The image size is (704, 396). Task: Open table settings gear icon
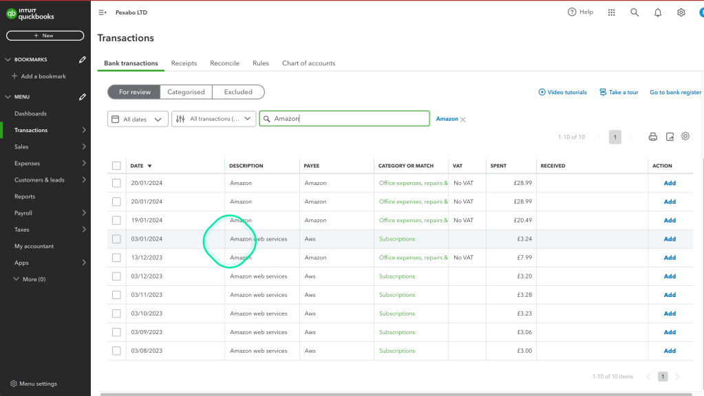coord(685,136)
